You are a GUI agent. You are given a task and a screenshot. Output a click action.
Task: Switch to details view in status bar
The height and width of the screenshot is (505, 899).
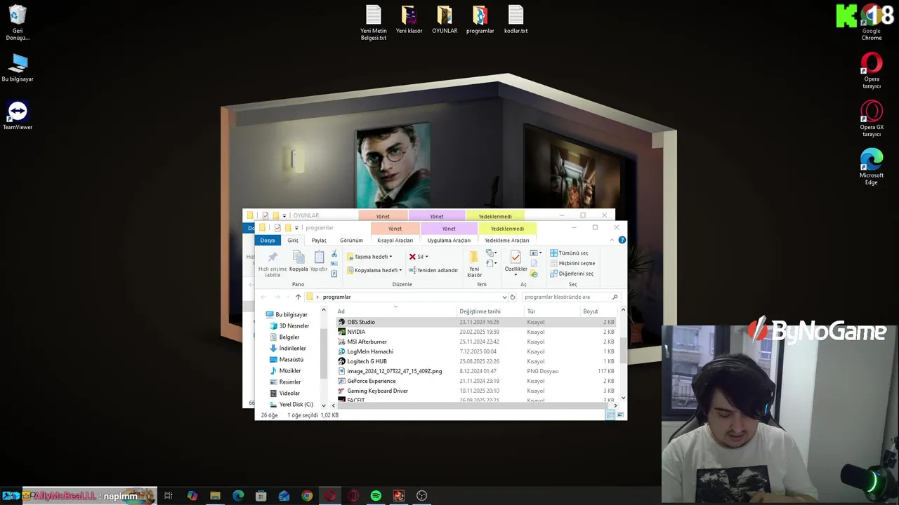pyautogui.click(x=610, y=415)
